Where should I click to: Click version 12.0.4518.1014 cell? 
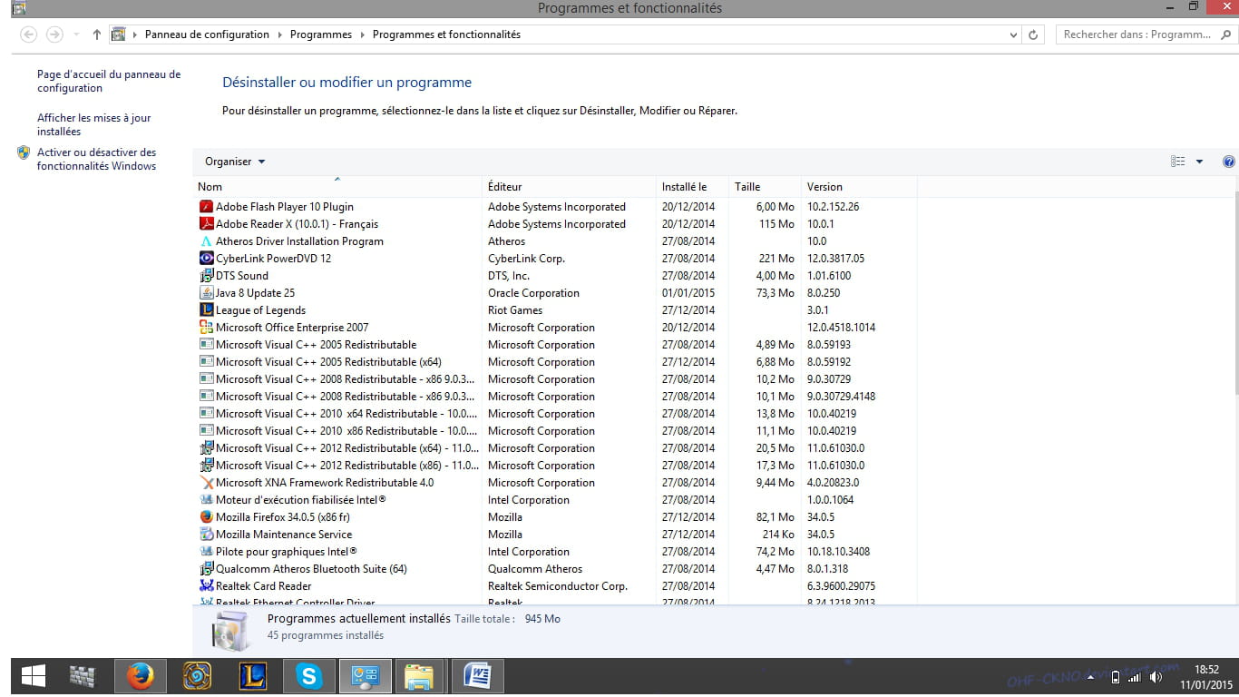tap(841, 328)
